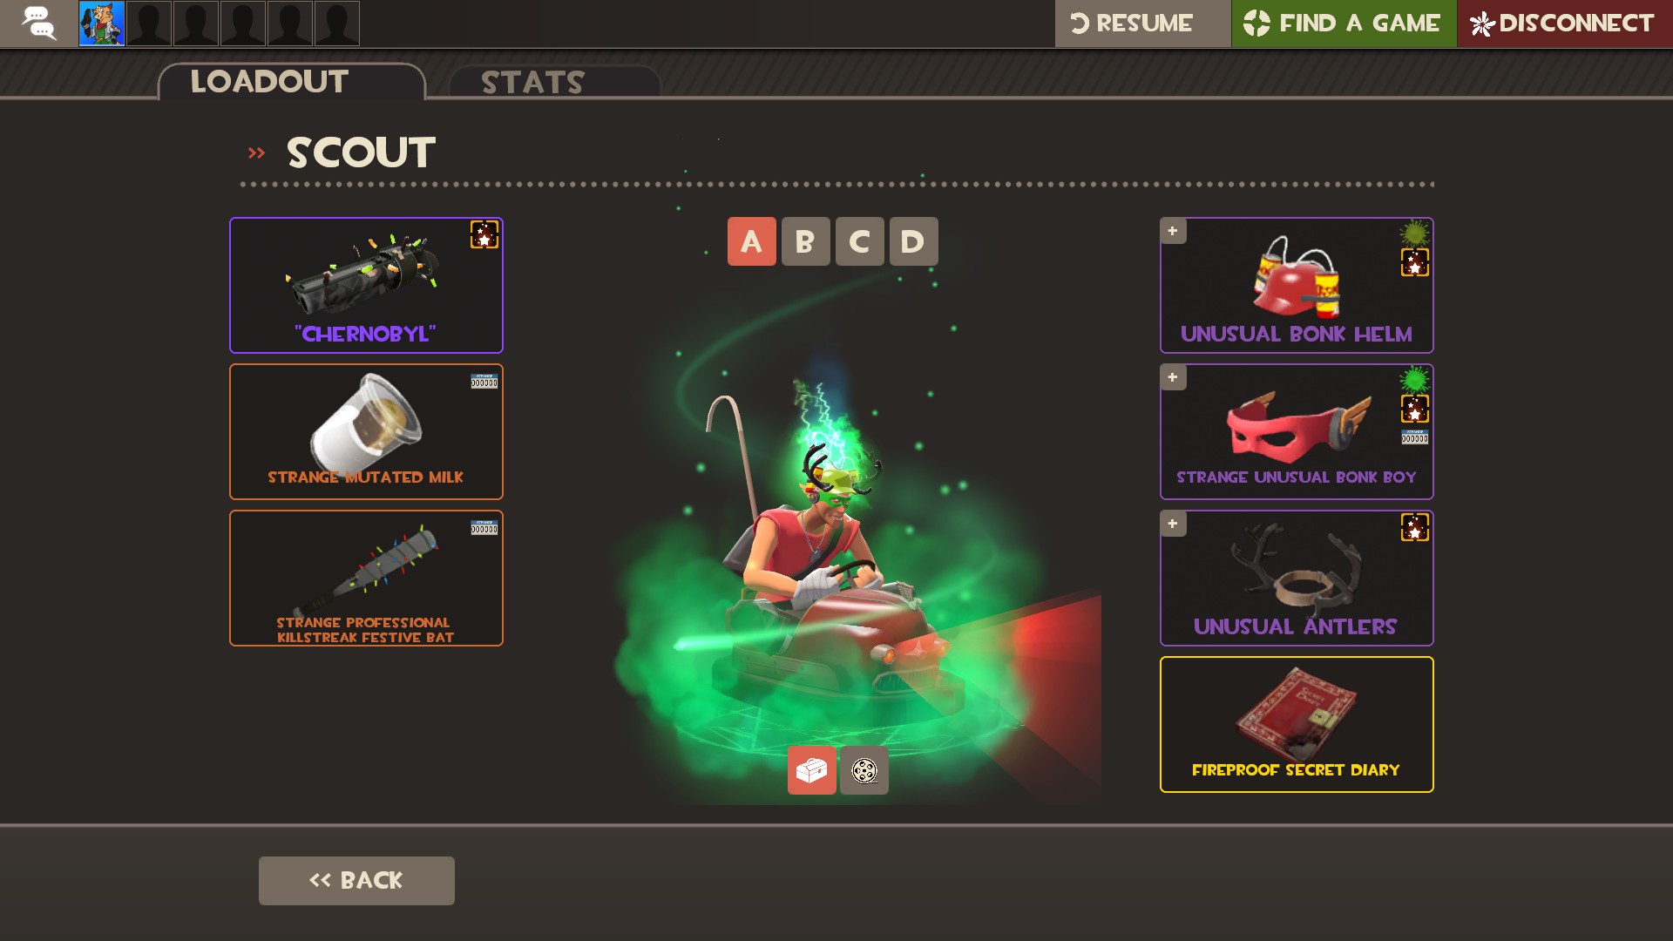Switch to loadout preset B
The width and height of the screenshot is (1673, 941).
click(805, 241)
